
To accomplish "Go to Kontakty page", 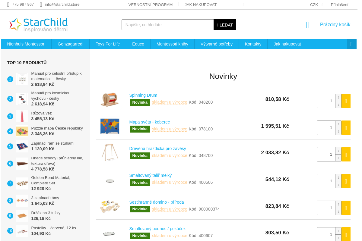I will point(253,44).
